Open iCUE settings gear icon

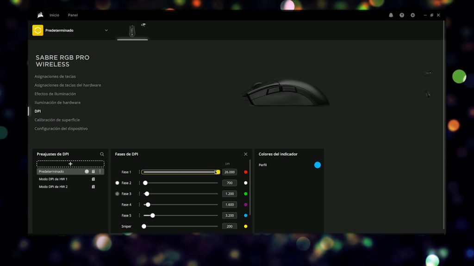point(412,15)
